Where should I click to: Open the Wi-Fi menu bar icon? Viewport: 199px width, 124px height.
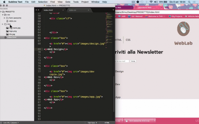click(x=151, y=2)
